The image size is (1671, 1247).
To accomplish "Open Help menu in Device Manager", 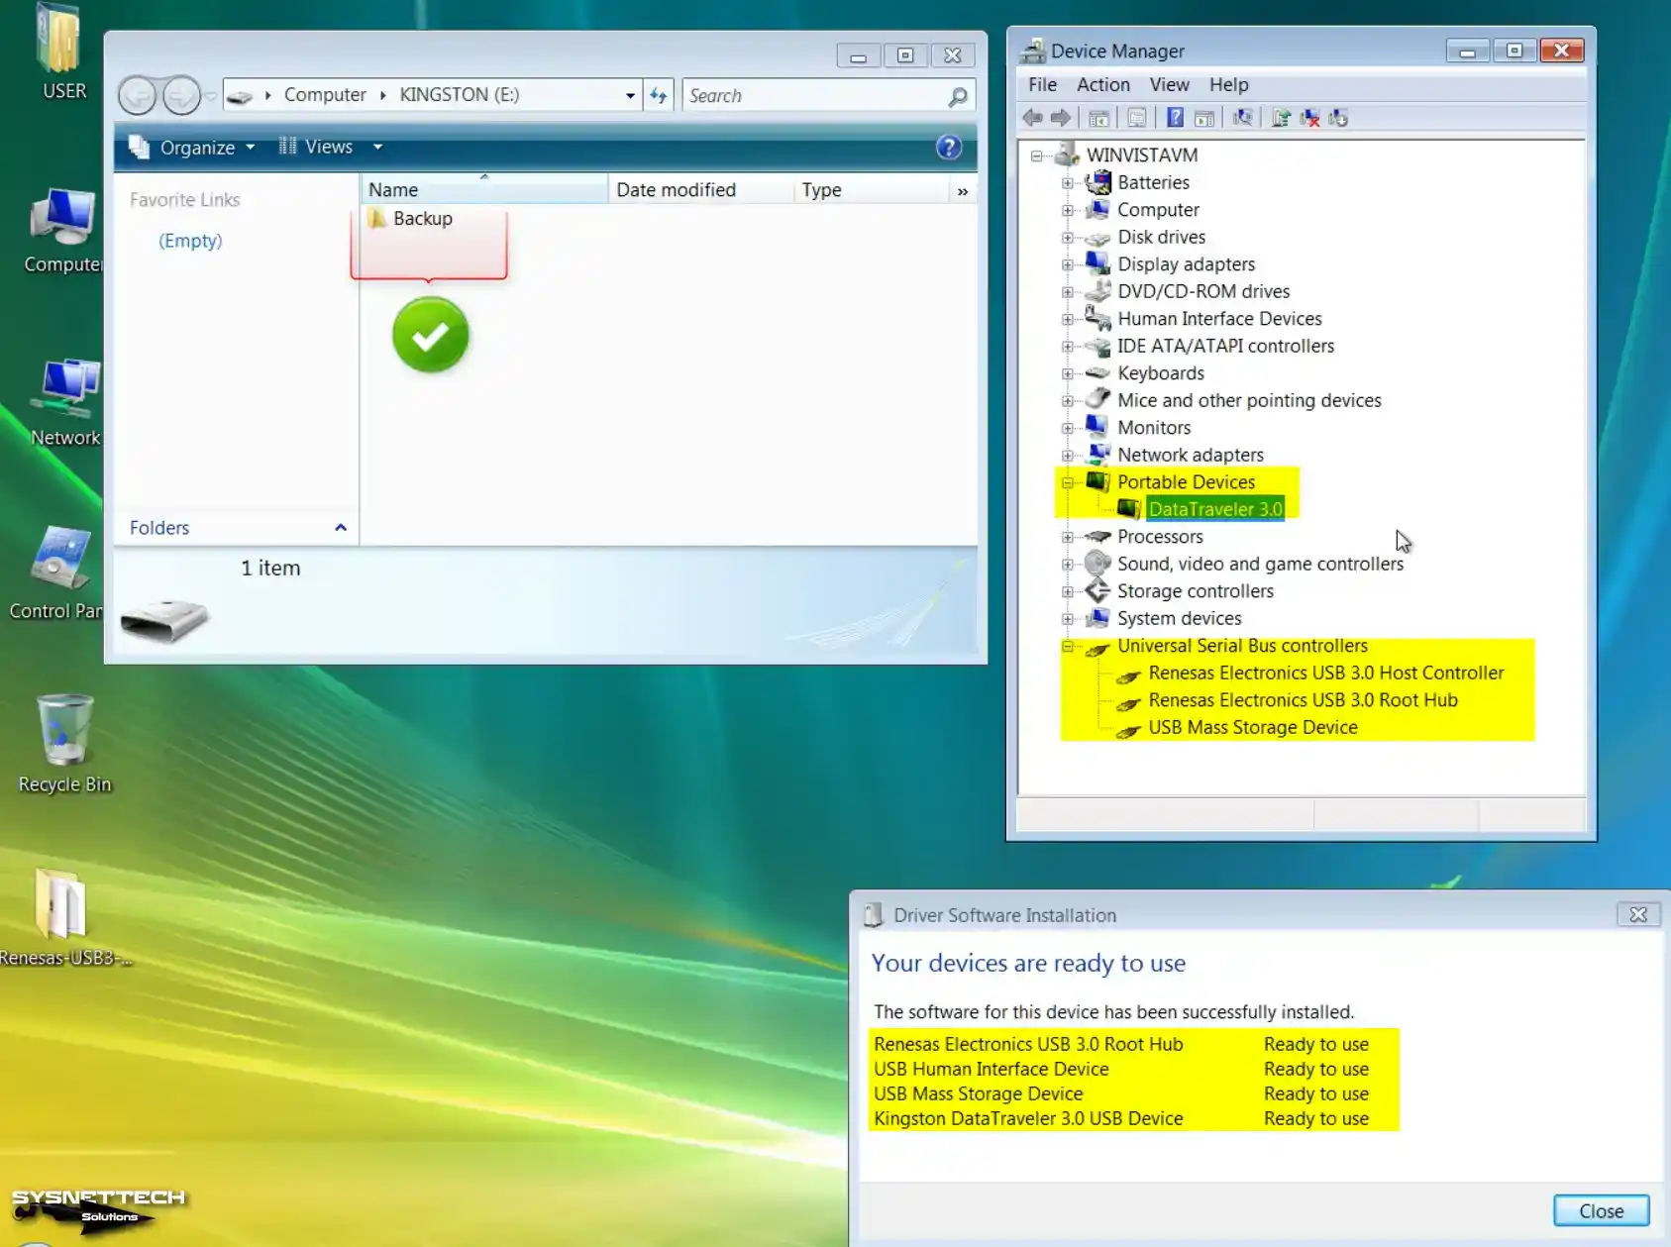I will click(1228, 84).
